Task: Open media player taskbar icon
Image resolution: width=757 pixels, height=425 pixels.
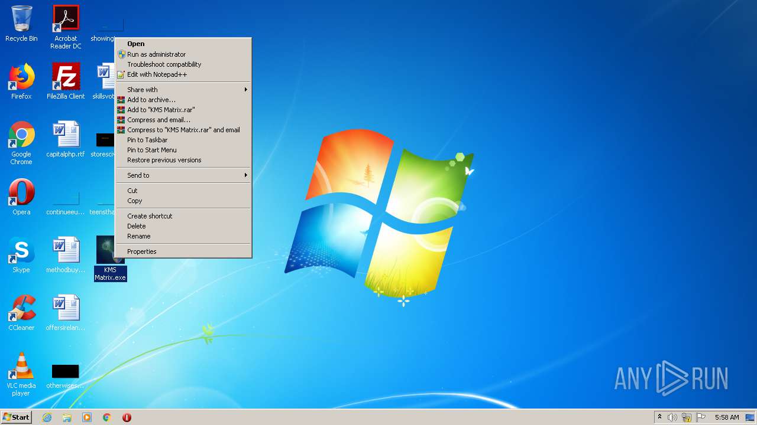Action: (x=87, y=417)
